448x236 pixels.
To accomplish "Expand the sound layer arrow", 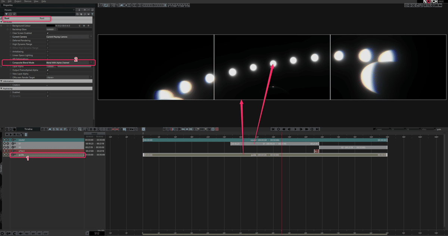I will pos(16,140).
